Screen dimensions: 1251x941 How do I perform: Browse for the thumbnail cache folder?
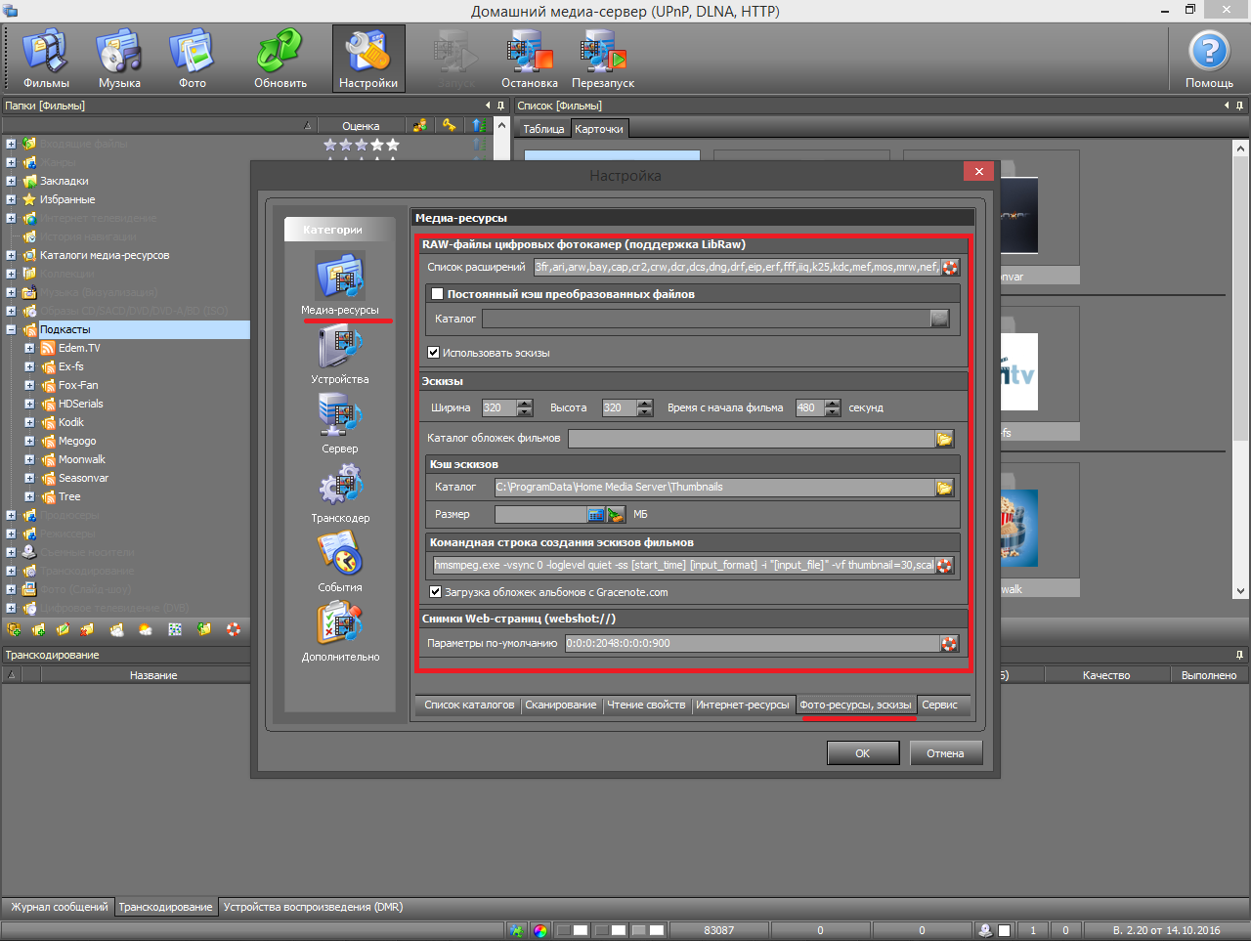pos(944,488)
